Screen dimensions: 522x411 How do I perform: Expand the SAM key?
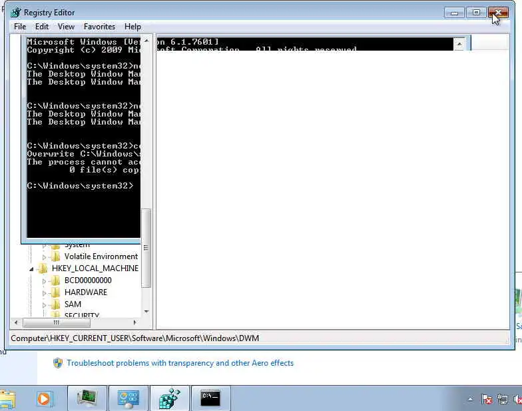pos(44,305)
